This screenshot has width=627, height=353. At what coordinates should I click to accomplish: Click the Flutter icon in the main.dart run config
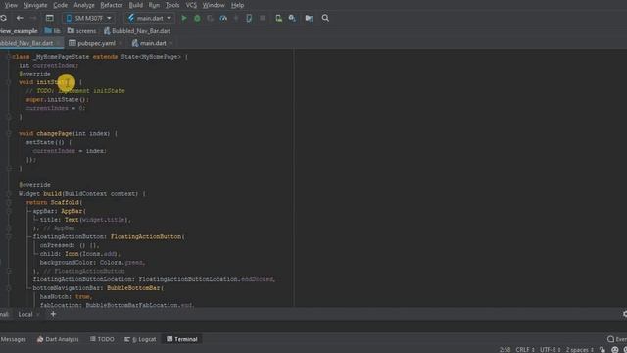(x=131, y=18)
